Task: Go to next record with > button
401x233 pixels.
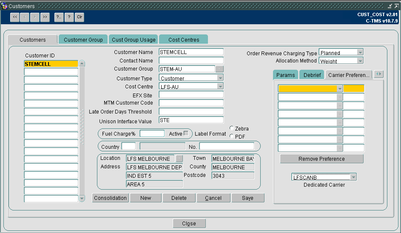Action: [x=35, y=17]
